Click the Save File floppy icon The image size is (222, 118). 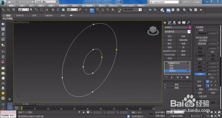(17, 2)
